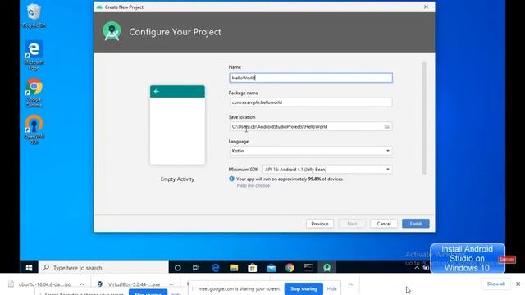This screenshot has height=295, width=525.
Task: Click into the Name input field
Action: tap(311, 78)
